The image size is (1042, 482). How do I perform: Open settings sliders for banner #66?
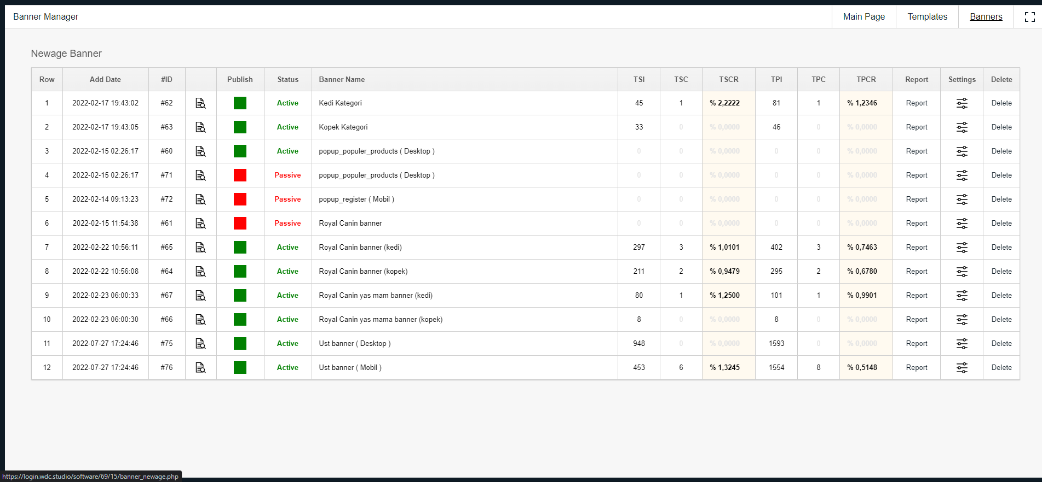[x=962, y=320]
